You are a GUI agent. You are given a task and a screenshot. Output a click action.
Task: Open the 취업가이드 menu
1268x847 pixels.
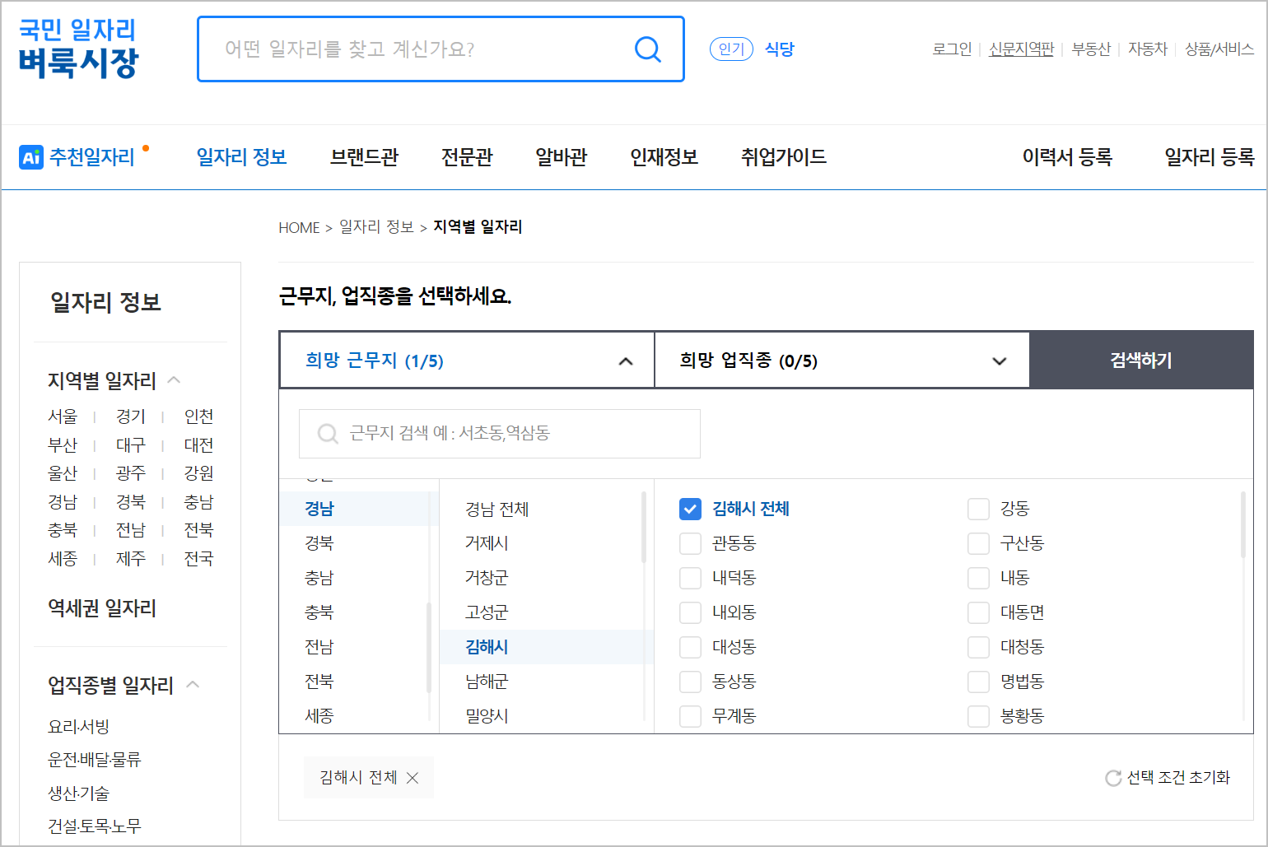pyautogui.click(x=783, y=157)
